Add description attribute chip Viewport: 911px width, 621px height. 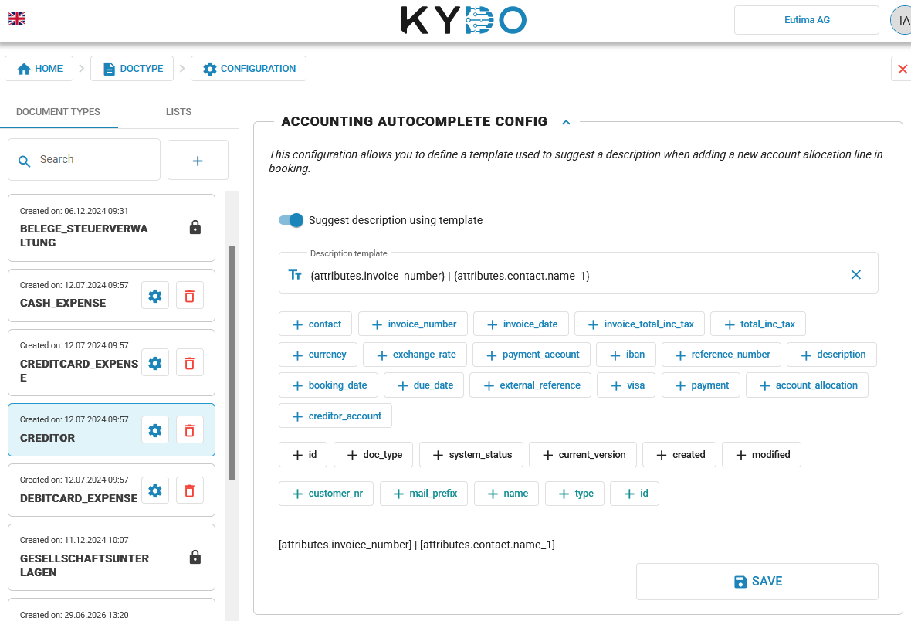tap(832, 354)
